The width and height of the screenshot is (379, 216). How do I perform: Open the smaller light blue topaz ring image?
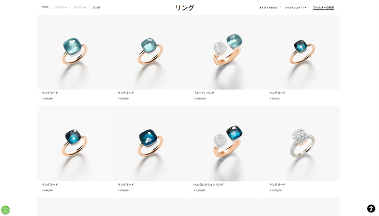click(x=150, y=52)
